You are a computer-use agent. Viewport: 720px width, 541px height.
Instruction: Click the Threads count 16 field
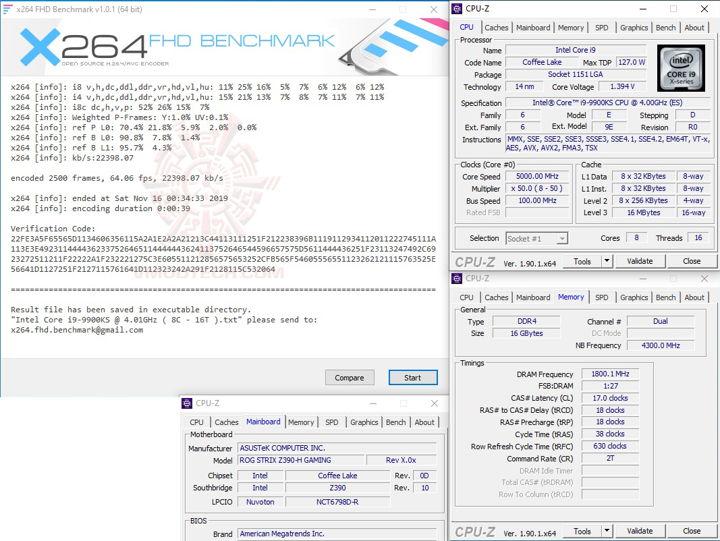698,237
